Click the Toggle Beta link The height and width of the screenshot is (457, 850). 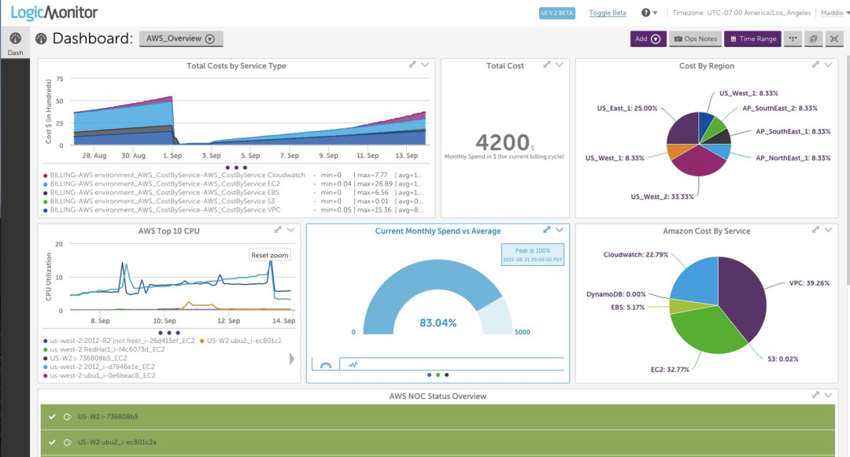pyautogui.click(x=608, y=13)
